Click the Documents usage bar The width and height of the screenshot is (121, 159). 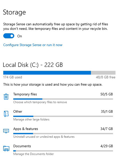[x=63, y=151]
